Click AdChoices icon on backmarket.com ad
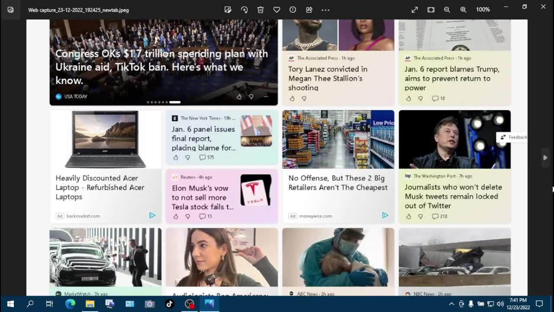This screenshot has height=312, width=554. coord(152,215)
